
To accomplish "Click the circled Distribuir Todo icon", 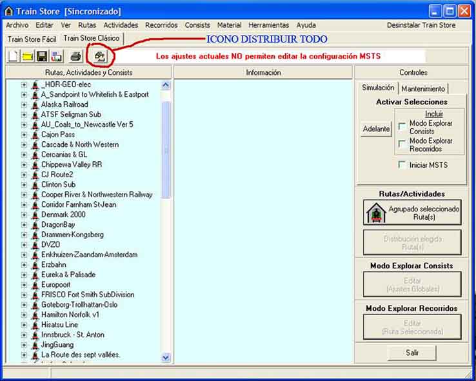I will pos(99,57).
